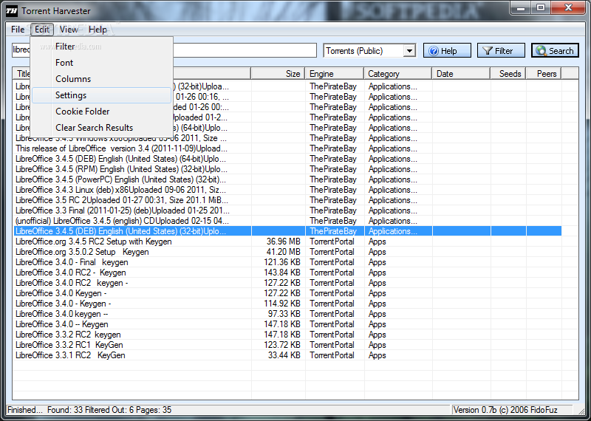591x421 pixels.
Task: Close the Torrent Harvester window
Action: coord(569,7)
